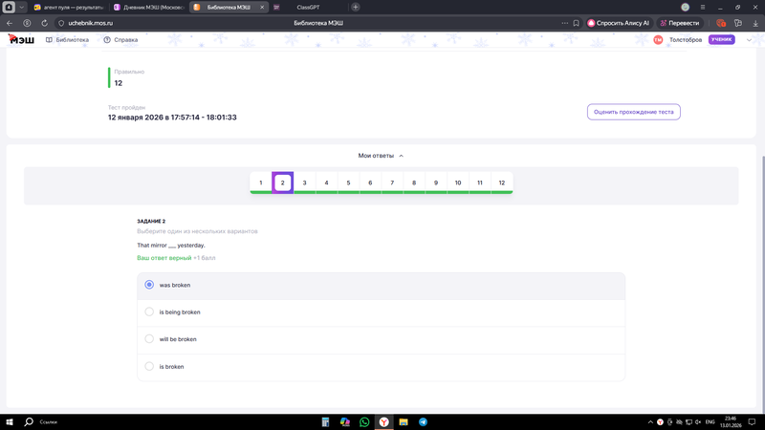
Task: Bookmark this page with the bookmark icon
Action: [577, 23]
